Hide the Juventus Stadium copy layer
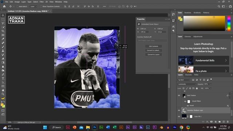The width and height of the screenshot is (233, 131). [179, 110]
